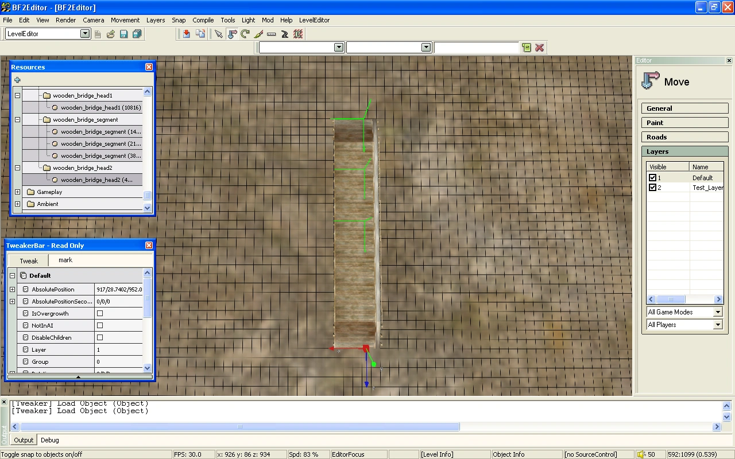
Task: Click the plus add icon in Resources
Action: (17, 80)
